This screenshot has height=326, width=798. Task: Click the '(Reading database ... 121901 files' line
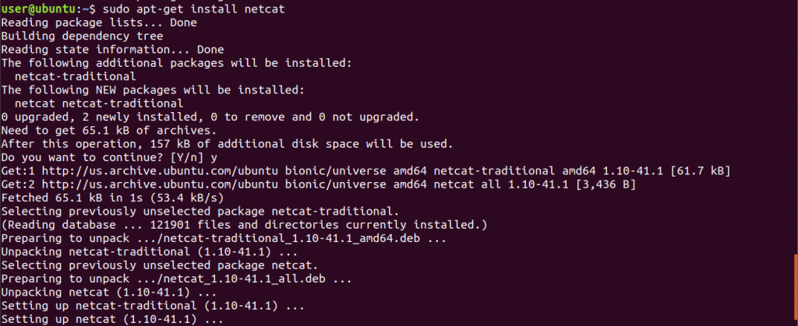pyautogui.click(x=244, y=225)
